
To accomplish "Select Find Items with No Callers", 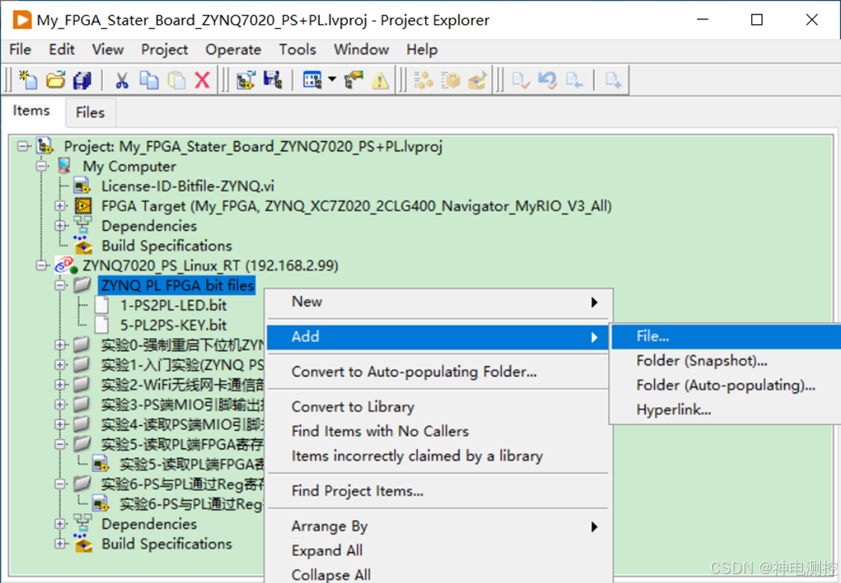I will (438, 431).
